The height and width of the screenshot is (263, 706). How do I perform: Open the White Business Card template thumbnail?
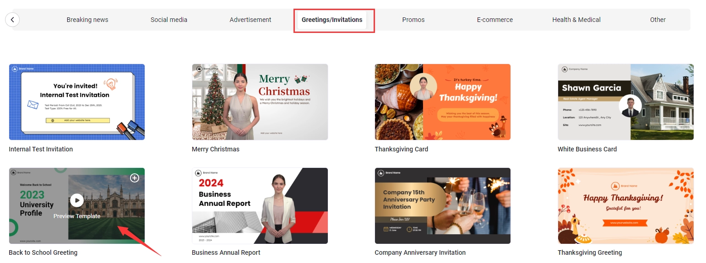point(625,102)
